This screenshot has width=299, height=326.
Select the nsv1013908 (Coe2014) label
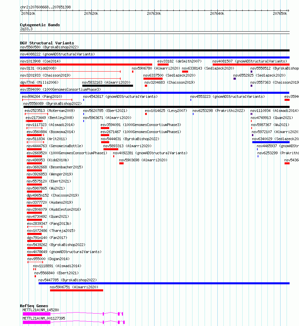click(40, 61)
